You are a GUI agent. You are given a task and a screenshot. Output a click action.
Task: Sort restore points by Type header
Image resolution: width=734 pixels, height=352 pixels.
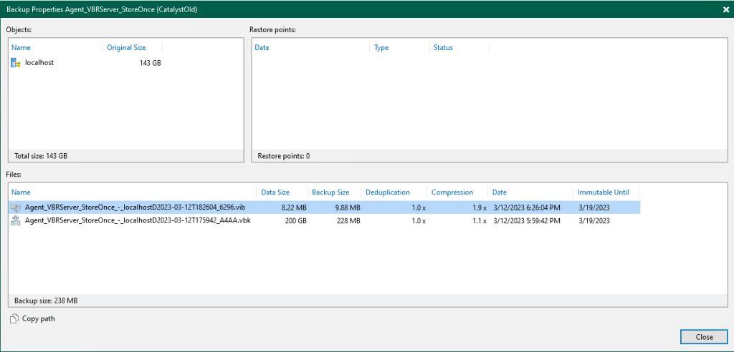[381, 48]
